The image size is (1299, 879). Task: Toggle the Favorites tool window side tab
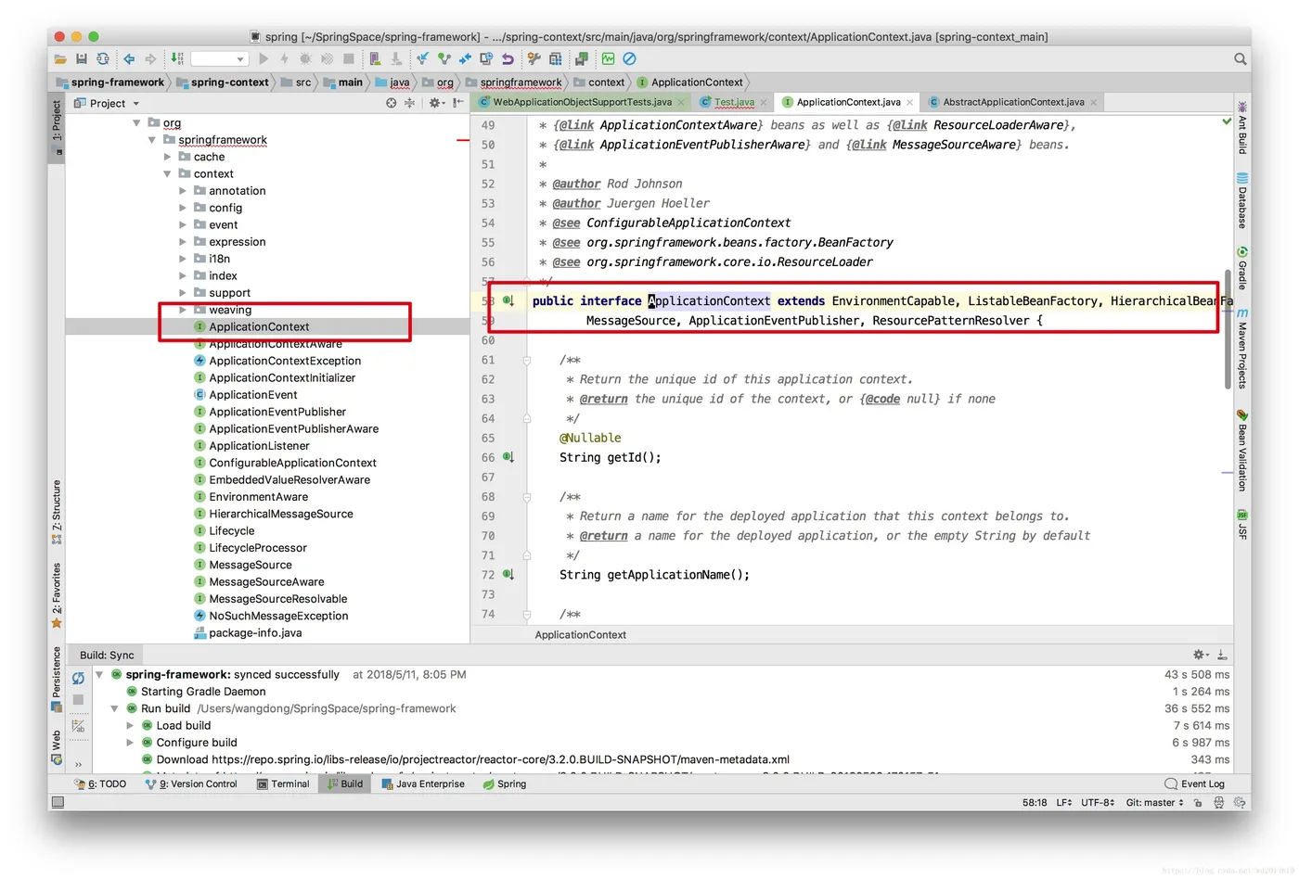[57, 595]
